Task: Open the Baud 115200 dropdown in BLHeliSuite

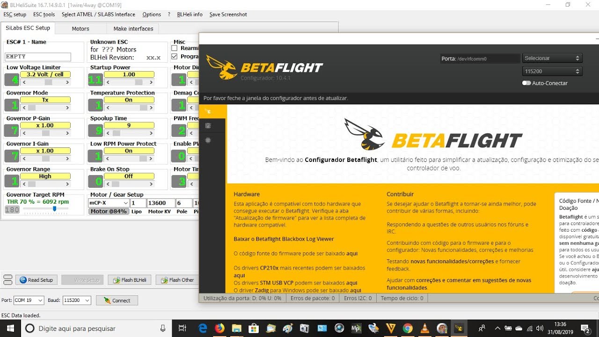Action: (77, 300)
